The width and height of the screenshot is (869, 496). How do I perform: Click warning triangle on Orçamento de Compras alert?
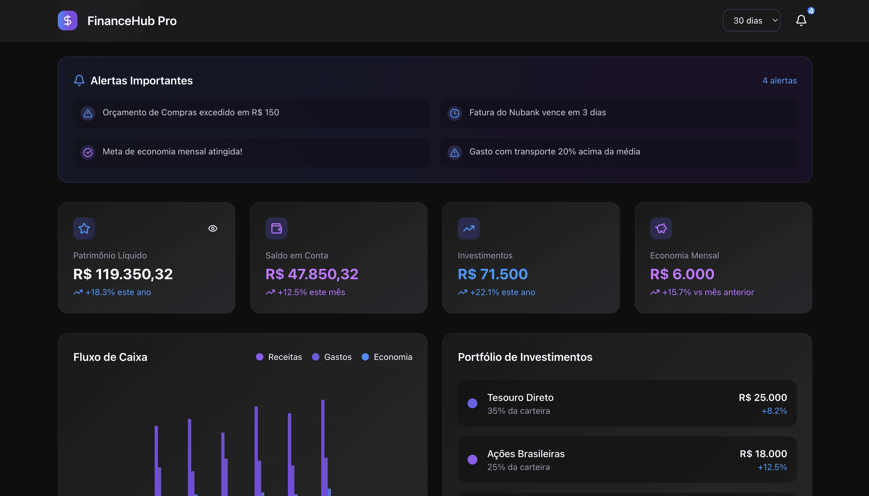point(88,113)
